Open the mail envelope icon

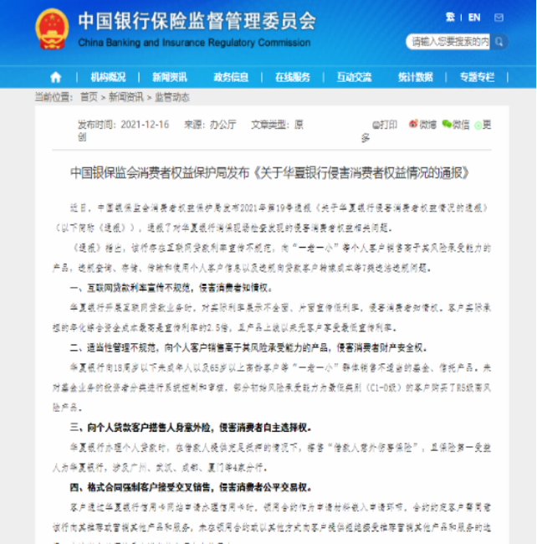(x=499, y=18)
